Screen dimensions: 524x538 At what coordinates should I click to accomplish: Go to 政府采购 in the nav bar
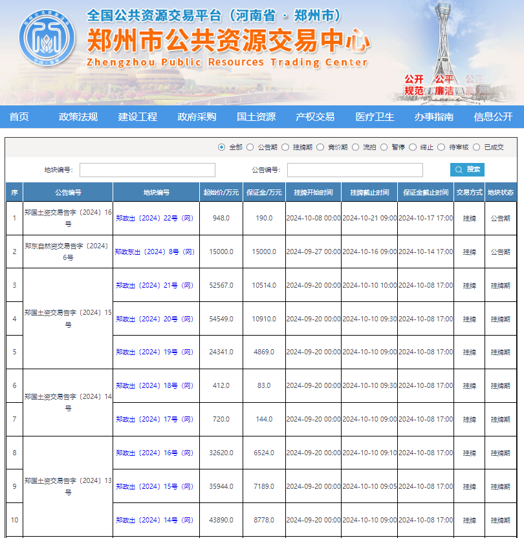197,117
